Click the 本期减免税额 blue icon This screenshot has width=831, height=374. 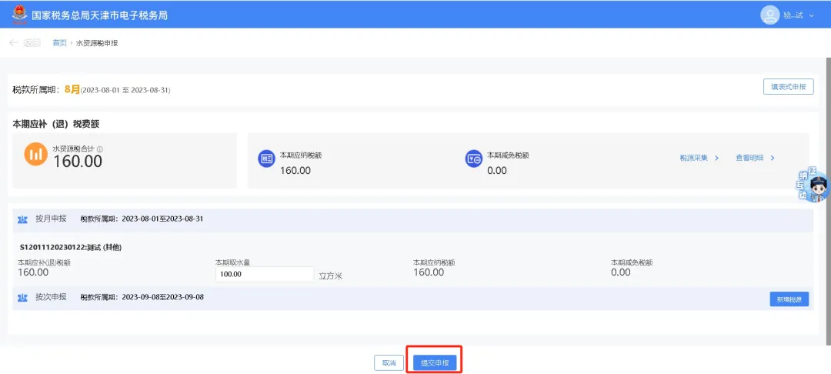[474, 159]
